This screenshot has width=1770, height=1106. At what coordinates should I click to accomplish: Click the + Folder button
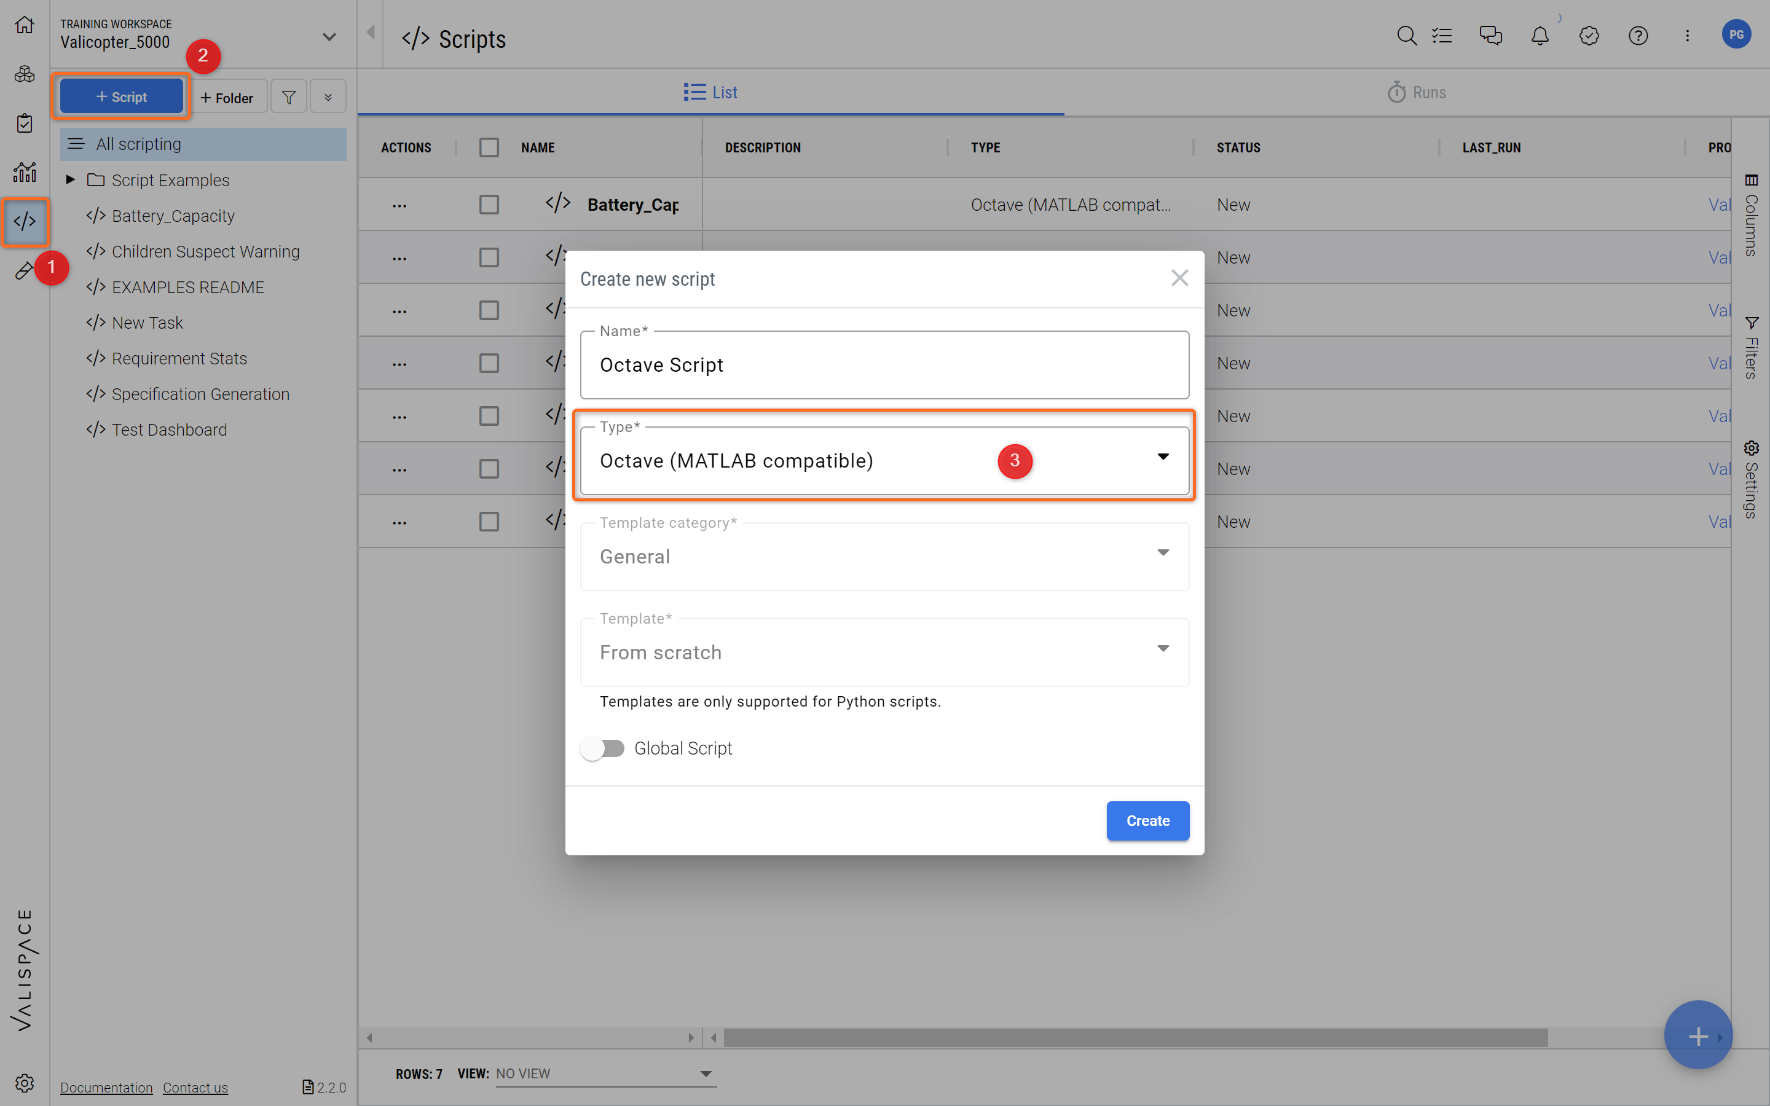click(x=227, y=97)
